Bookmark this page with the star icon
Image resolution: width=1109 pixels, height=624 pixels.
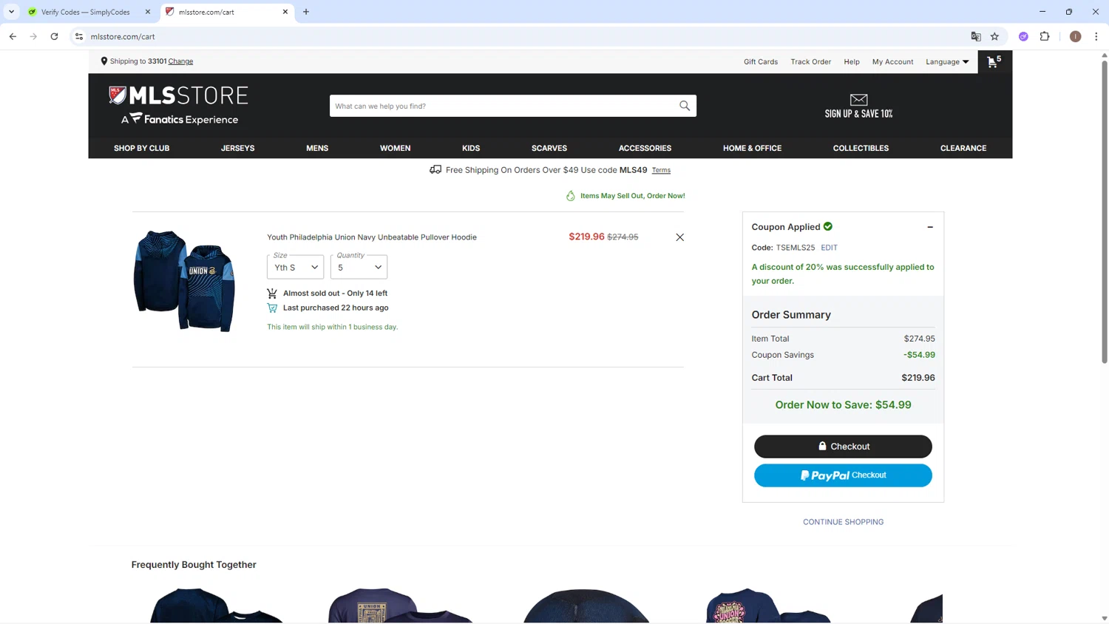pyautogui.click(x=994, y=36)
